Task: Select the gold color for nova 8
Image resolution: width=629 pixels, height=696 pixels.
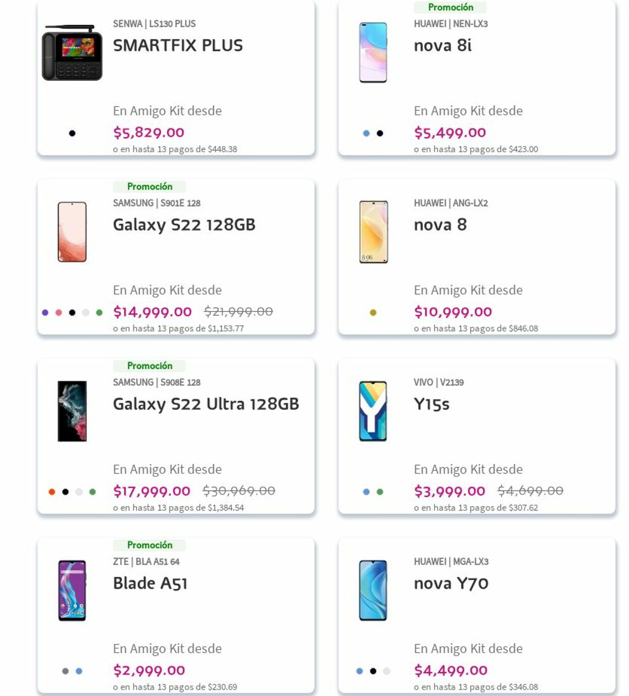Action: [x=373, y=313]
